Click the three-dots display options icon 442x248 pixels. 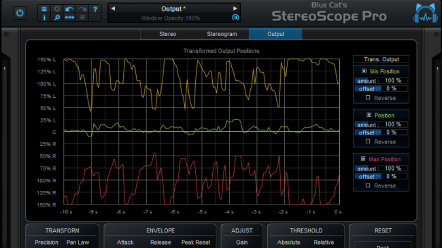click(69, 18)
